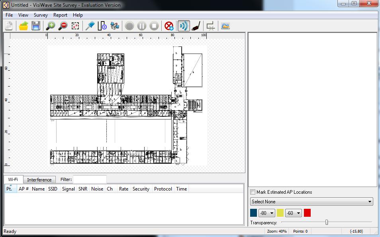380x237 pixels.
Task: Click the Zoom: 40% status bar entry
Action: tap(277, 231)
